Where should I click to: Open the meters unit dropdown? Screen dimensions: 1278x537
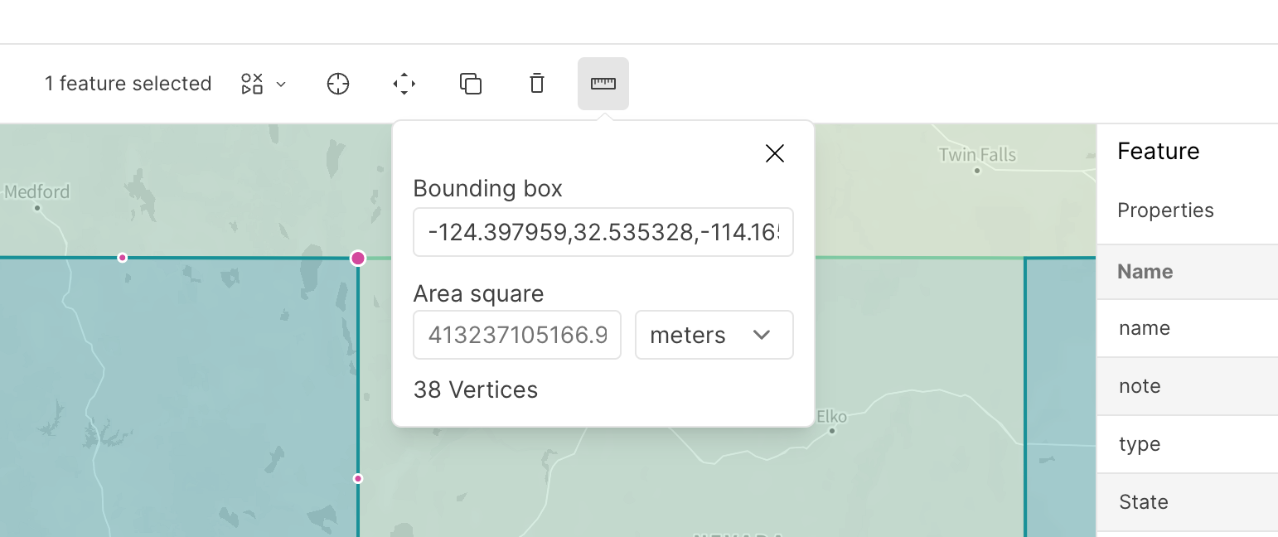(714, 335)
